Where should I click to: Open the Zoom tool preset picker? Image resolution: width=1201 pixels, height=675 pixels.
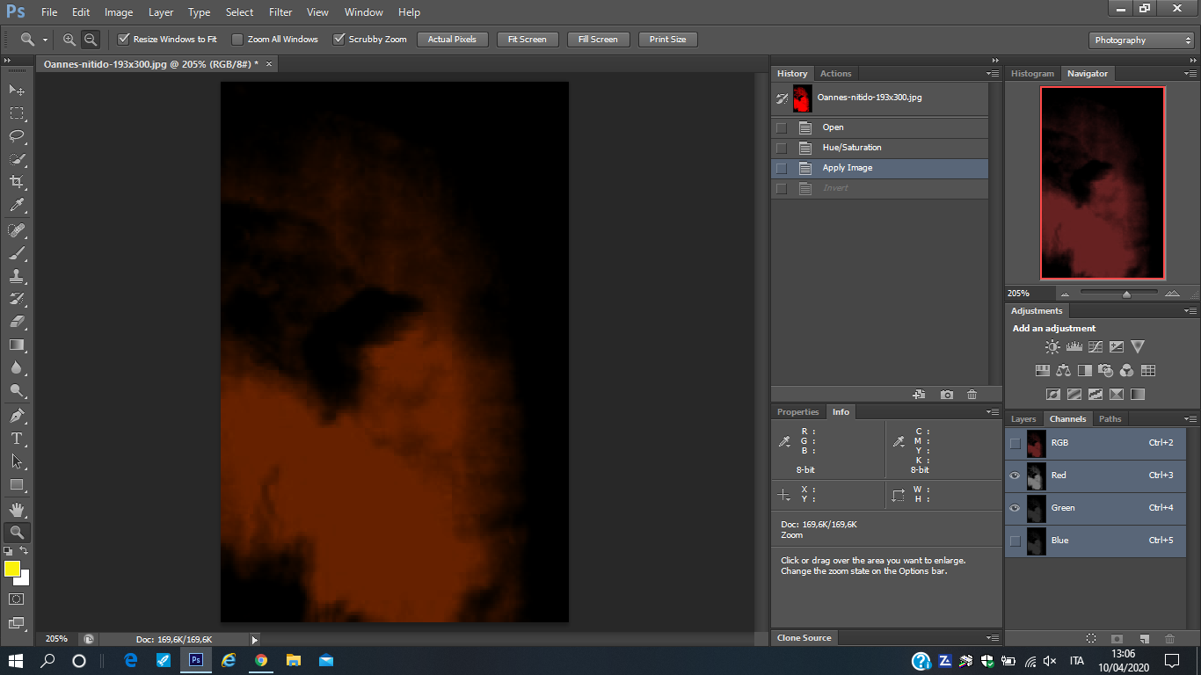(x=33, y=40)
